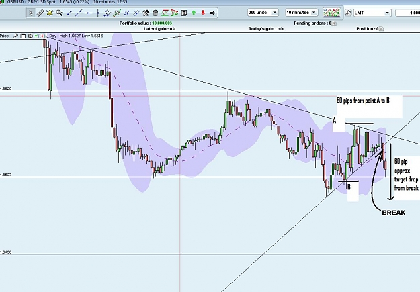Click the trash can delete icon

(x=155, y=13)
